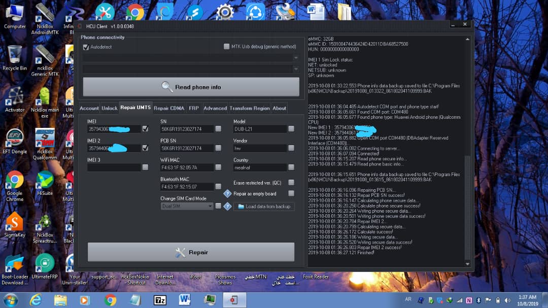This screenshot has height=308, width=548.
Task: Switch to the FRP tab
Action: 194,109
